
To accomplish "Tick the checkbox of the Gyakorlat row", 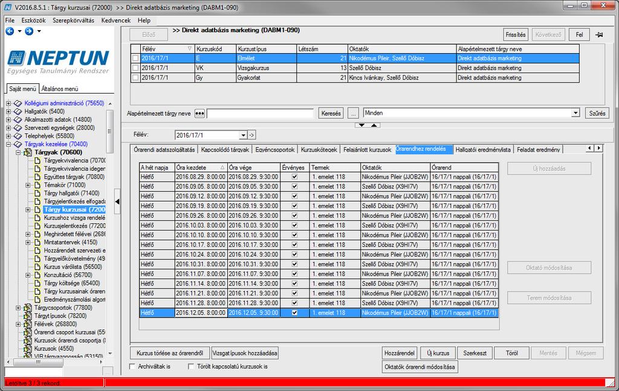I will (135, 78).
